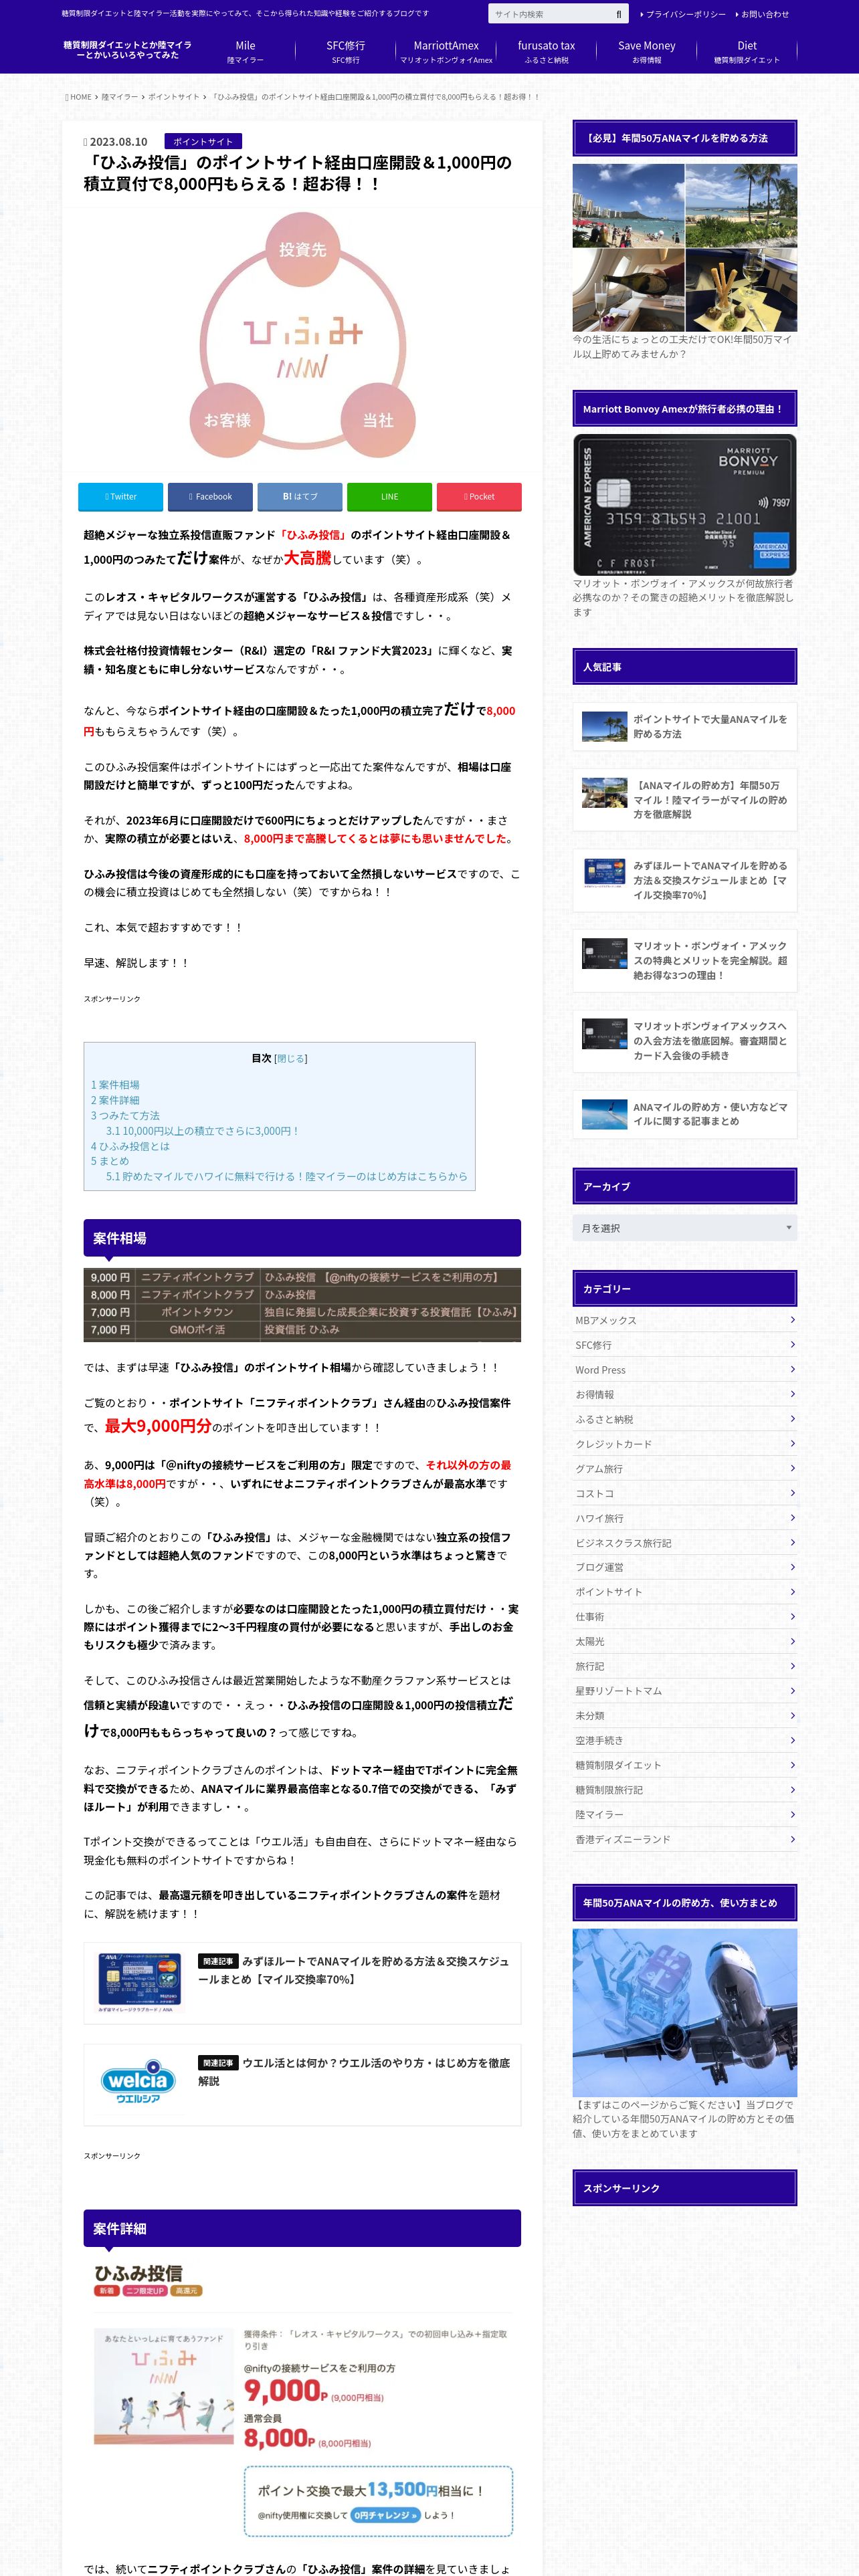Open the 陸マイラー breadcrumb
This screenshot has height=2576, width=859.
tap(119, 97)
